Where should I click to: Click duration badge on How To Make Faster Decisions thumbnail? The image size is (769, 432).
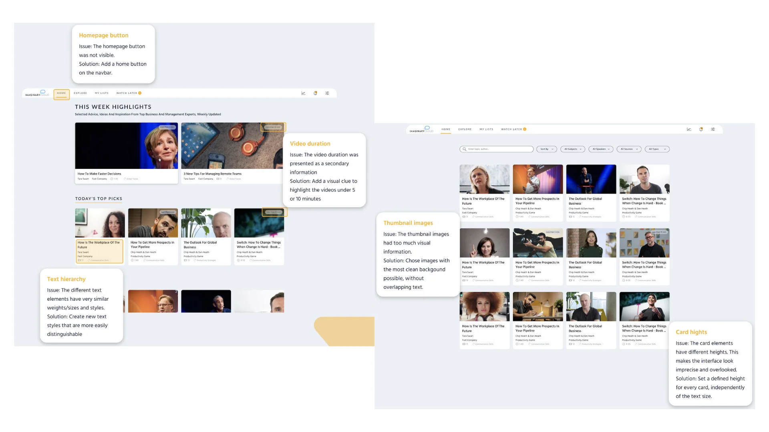click(167, 127)
